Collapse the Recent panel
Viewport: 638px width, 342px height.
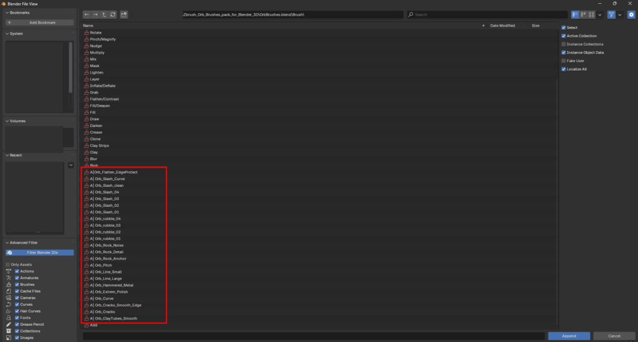(x=7, y=155)
